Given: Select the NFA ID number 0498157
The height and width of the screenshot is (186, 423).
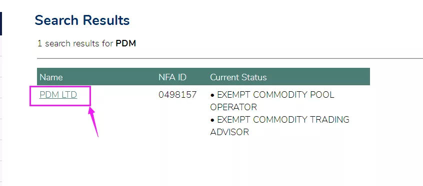Looking at the screenshot, I should pos(177,95).
